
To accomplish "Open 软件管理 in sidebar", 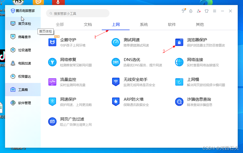I will 23,103.
